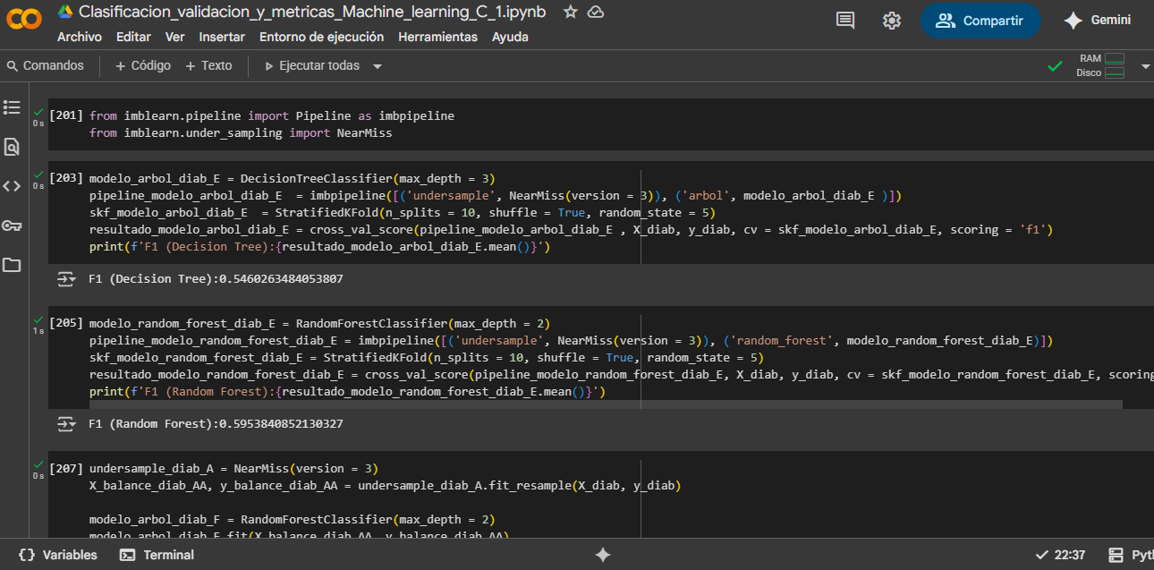Open the Ver menu

[175, 37]
